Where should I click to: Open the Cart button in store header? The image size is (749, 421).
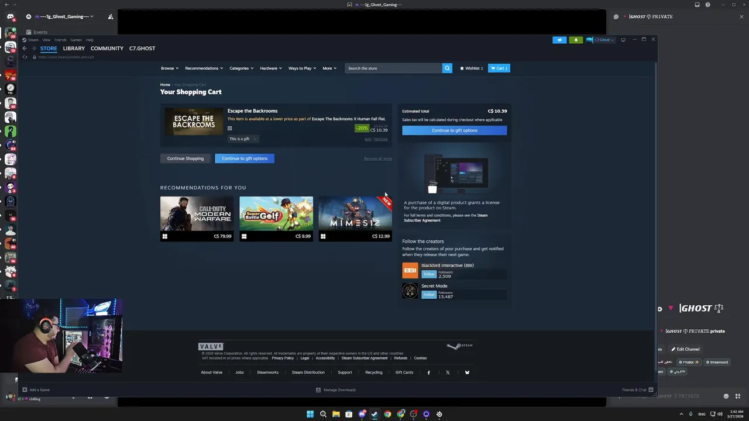499,68
